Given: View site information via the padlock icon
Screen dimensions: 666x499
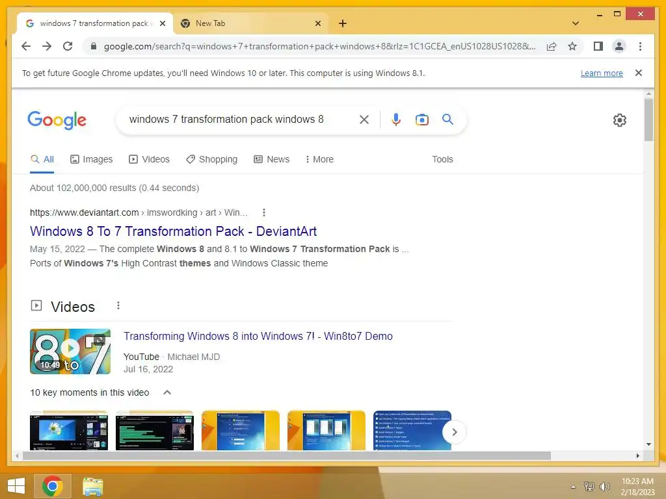Looking at the screenshot, I should (x=94, y=46).
